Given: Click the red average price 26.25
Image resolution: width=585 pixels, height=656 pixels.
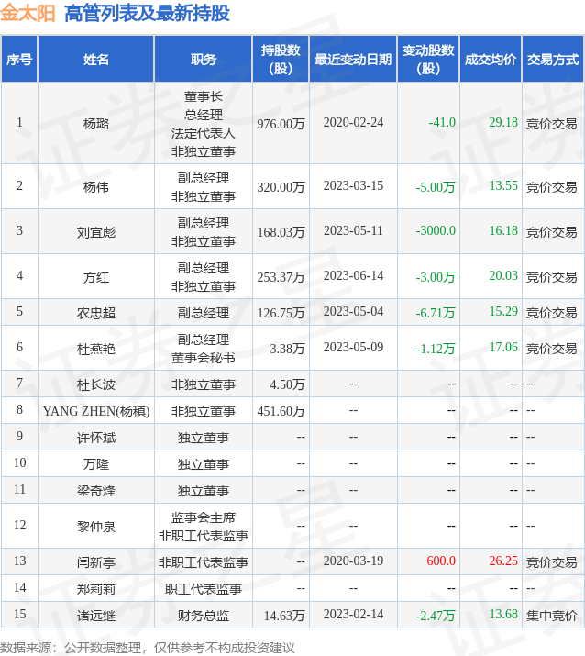Looking at the screenshot, I should tap(503, 561).
